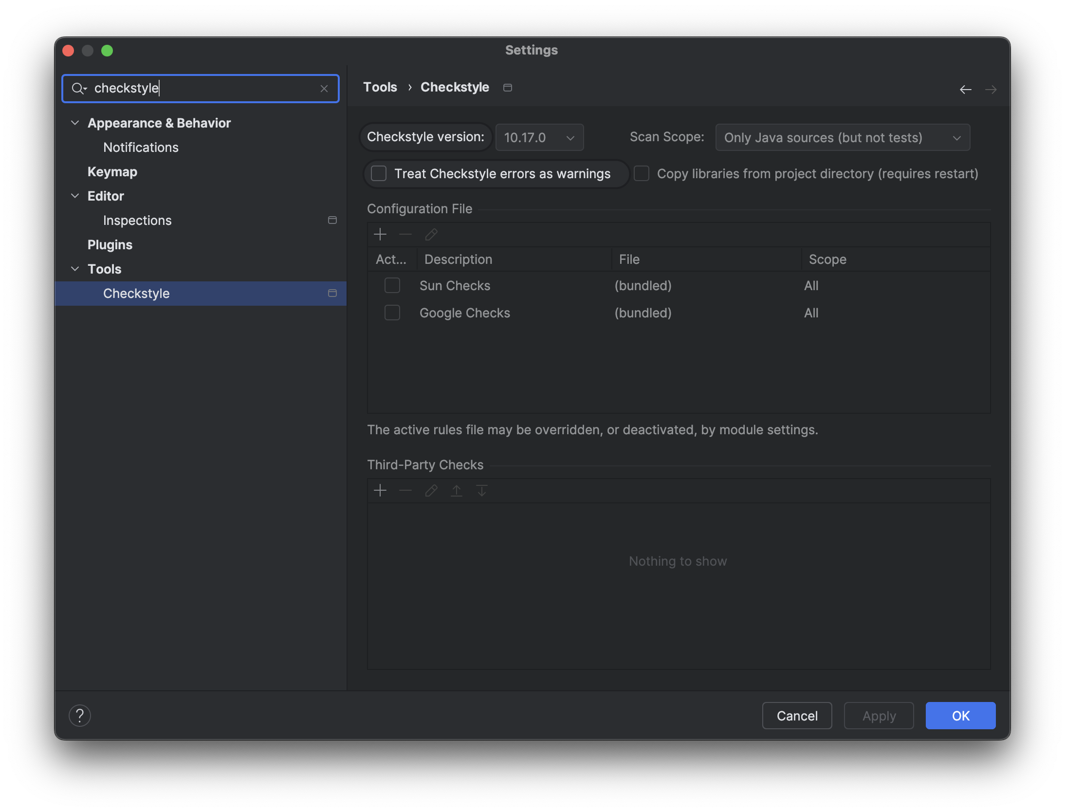1065x812 pixels.
Task: Collapse the Appearance & Behavior tree node
Action: [75, 123]
